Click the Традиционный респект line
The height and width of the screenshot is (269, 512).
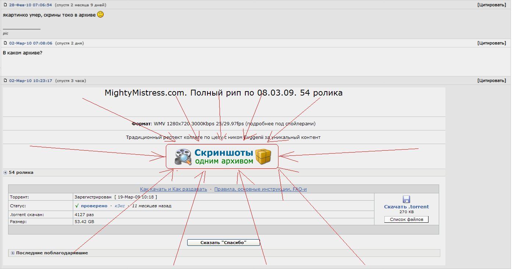pos(223,137)
